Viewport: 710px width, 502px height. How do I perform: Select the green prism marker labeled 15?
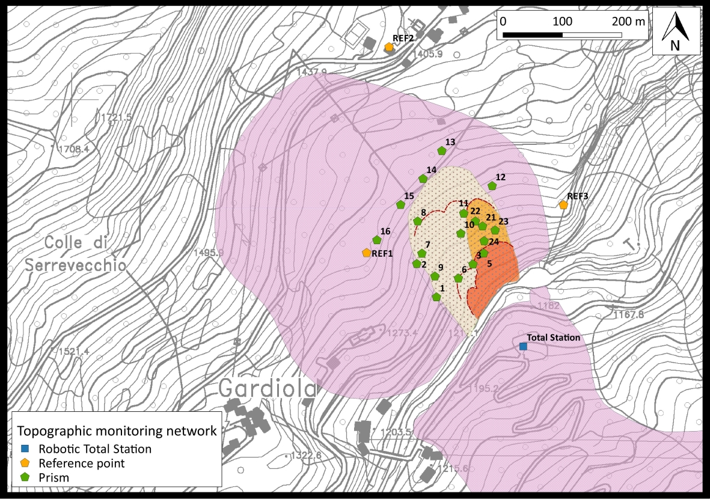(x=401, y=204)
